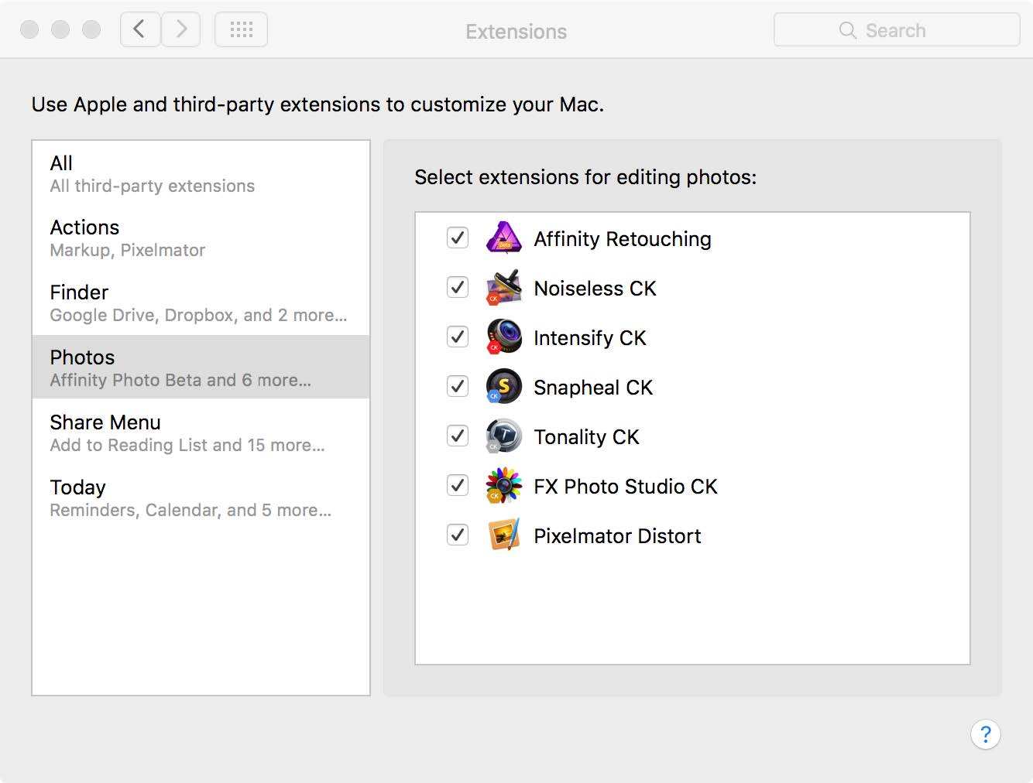Switch to the Finder extensions category
This screenshot has width=1033, height=783.
tap(200, 303)
